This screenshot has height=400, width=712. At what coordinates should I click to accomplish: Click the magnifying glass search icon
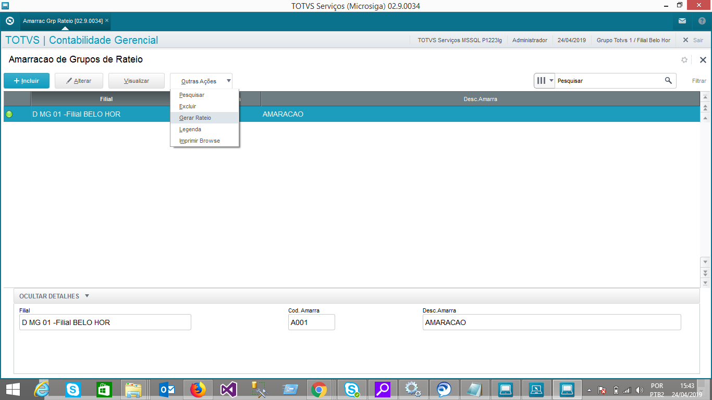tap(668, 81)
